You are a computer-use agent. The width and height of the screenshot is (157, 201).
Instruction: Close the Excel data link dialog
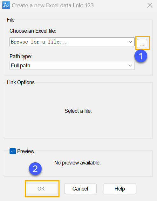point(150,5)
